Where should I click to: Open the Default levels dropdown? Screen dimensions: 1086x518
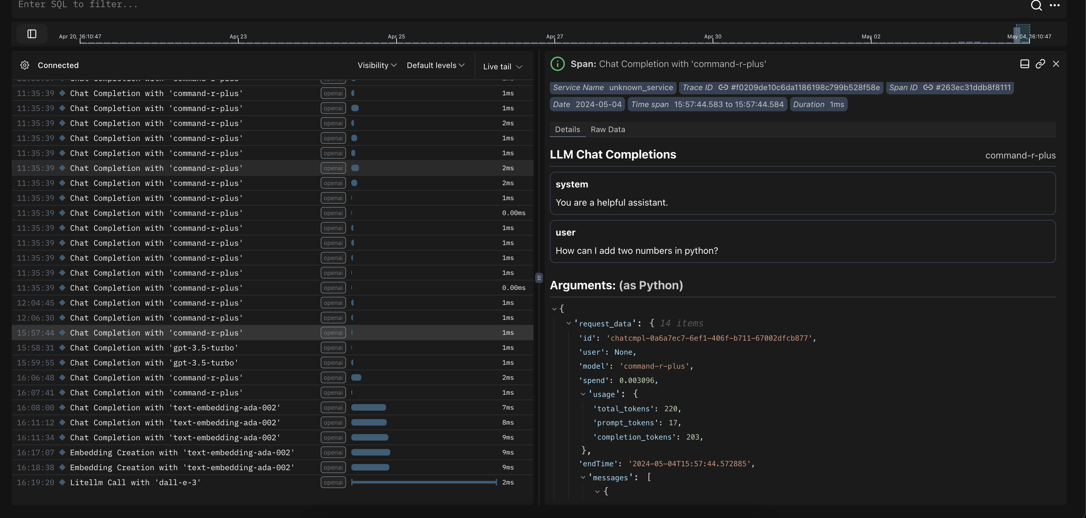click(x=436, y=65)
